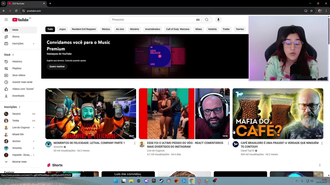Open the YouTube hamburger guide menu
This screenshot has height=185, width=330.
(6, 20)
